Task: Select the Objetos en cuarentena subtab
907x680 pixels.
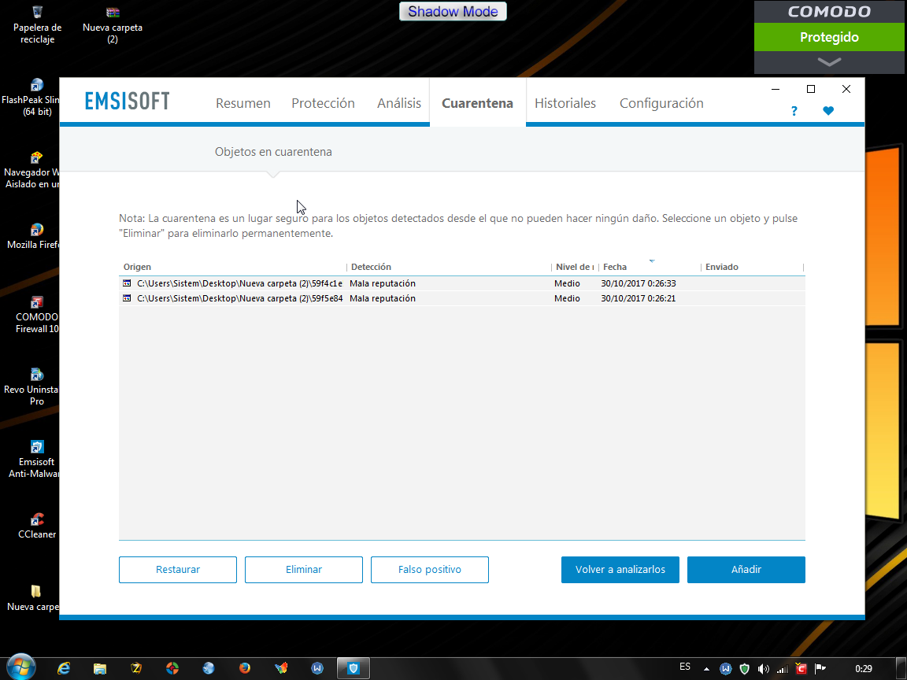Action: [273, 151]
